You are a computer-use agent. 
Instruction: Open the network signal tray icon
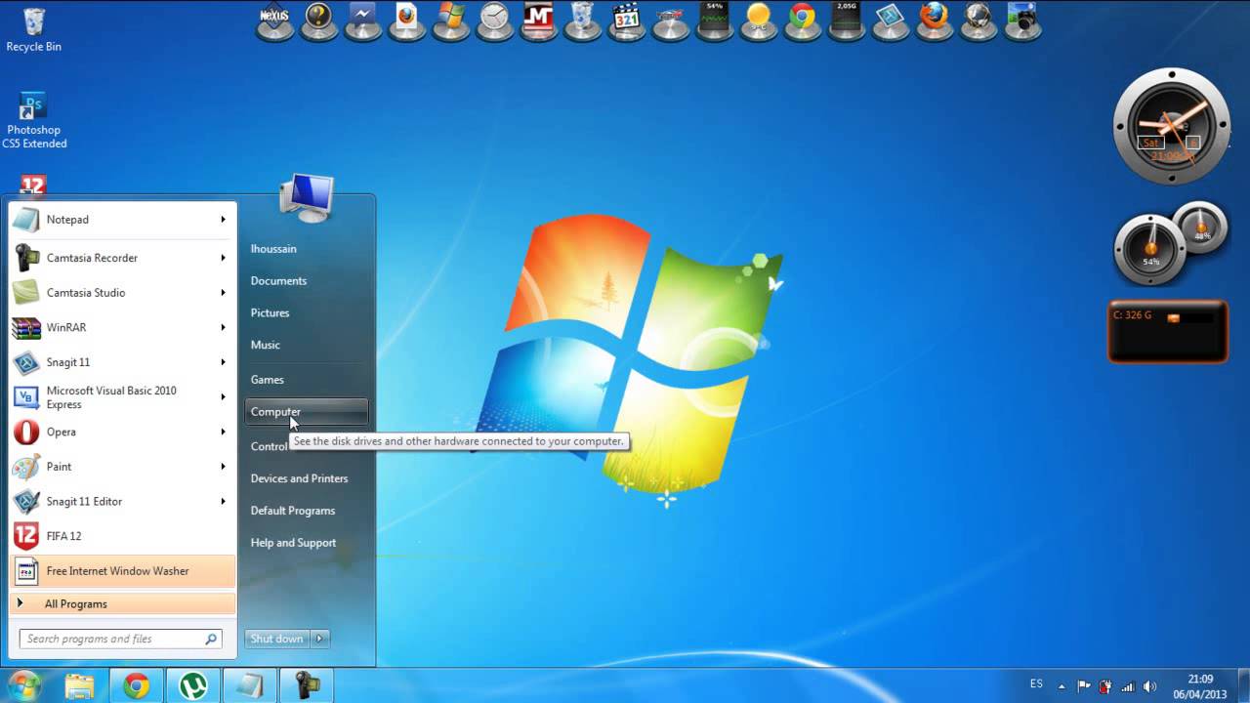coord(1128,686)
